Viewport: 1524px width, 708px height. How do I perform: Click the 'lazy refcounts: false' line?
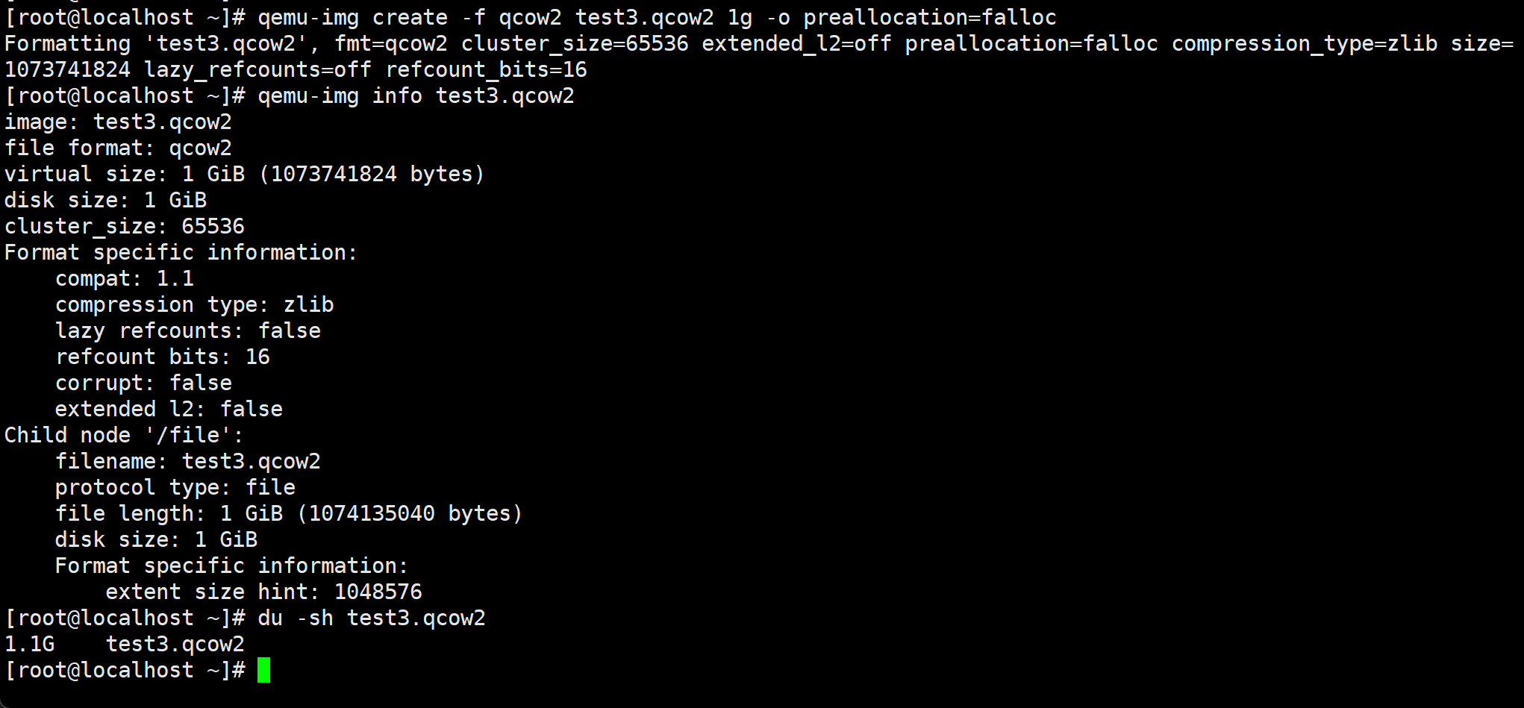click(188, 330)
